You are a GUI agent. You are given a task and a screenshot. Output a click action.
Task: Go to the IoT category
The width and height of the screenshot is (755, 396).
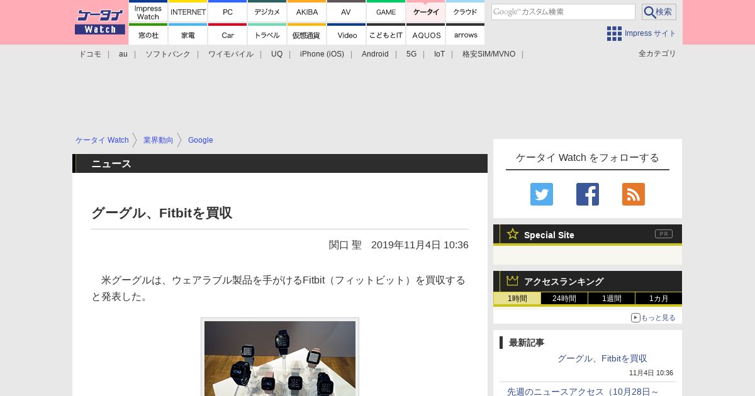pos(439,54)
